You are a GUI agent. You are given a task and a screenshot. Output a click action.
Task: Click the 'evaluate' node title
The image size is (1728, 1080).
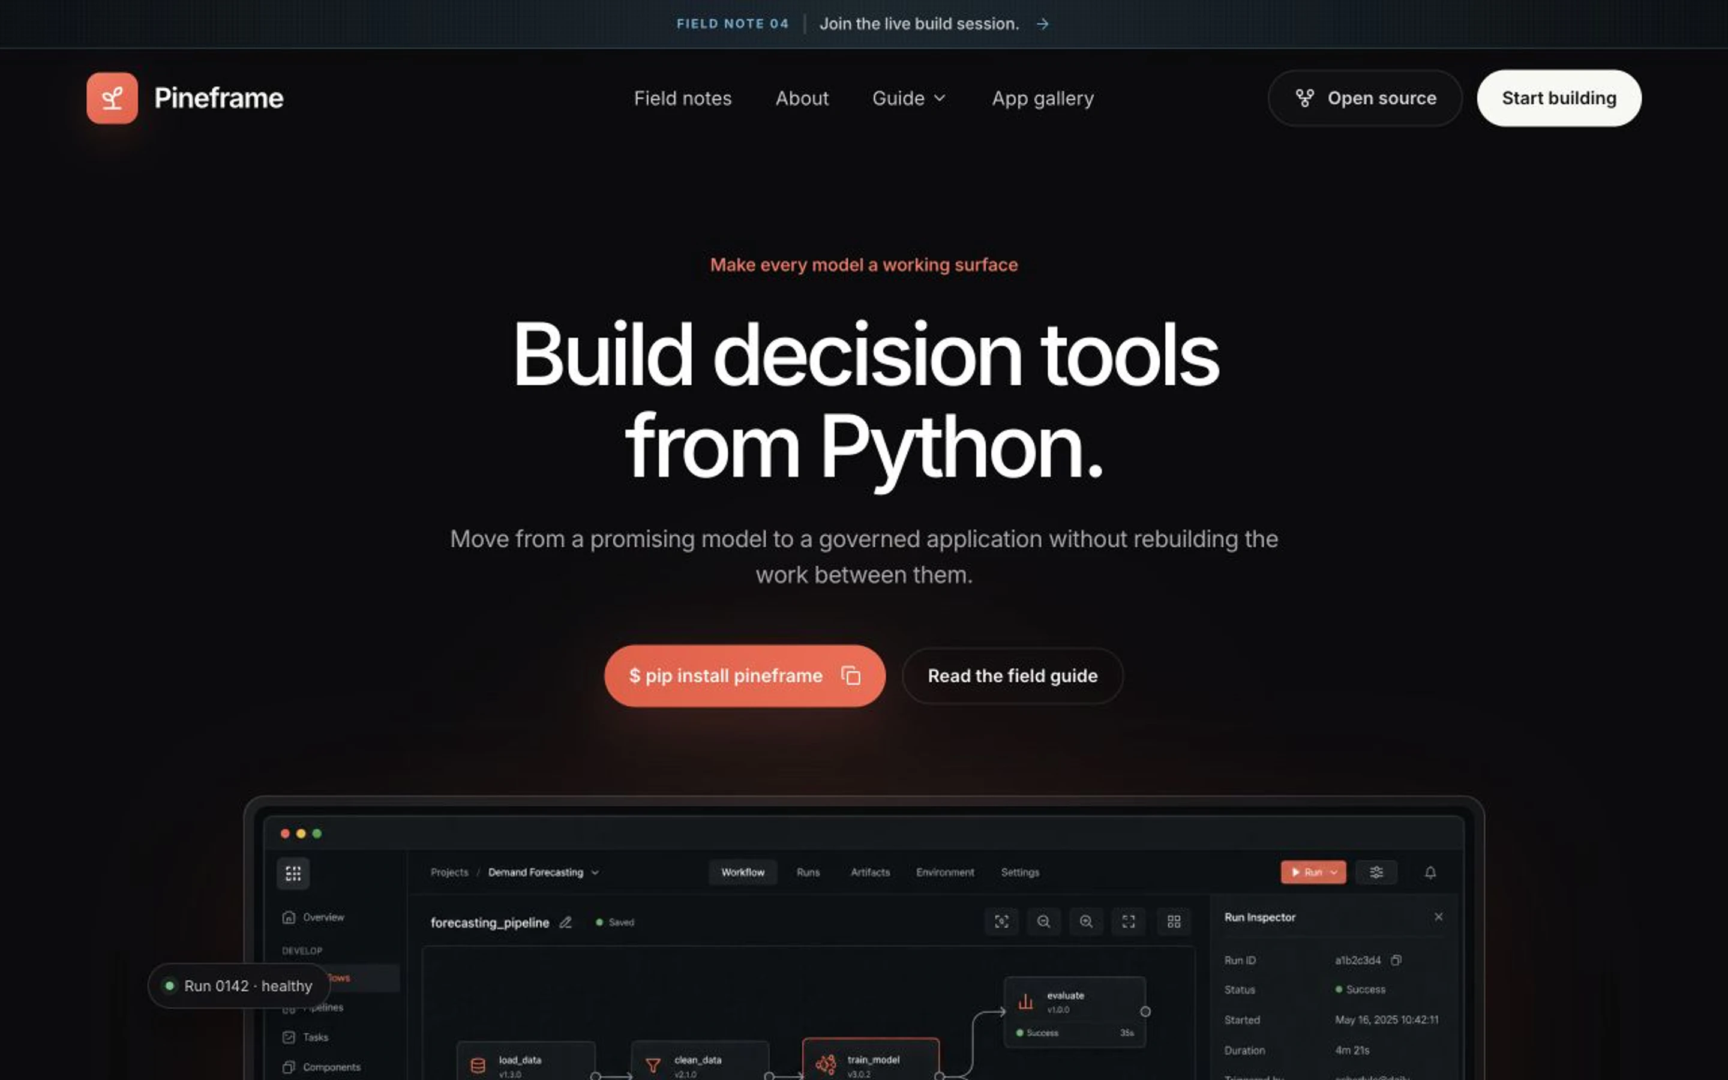(x=1066, y=995)
